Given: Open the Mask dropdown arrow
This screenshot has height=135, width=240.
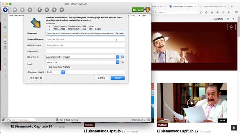Looking at the screenshot, I should point(117,62).
